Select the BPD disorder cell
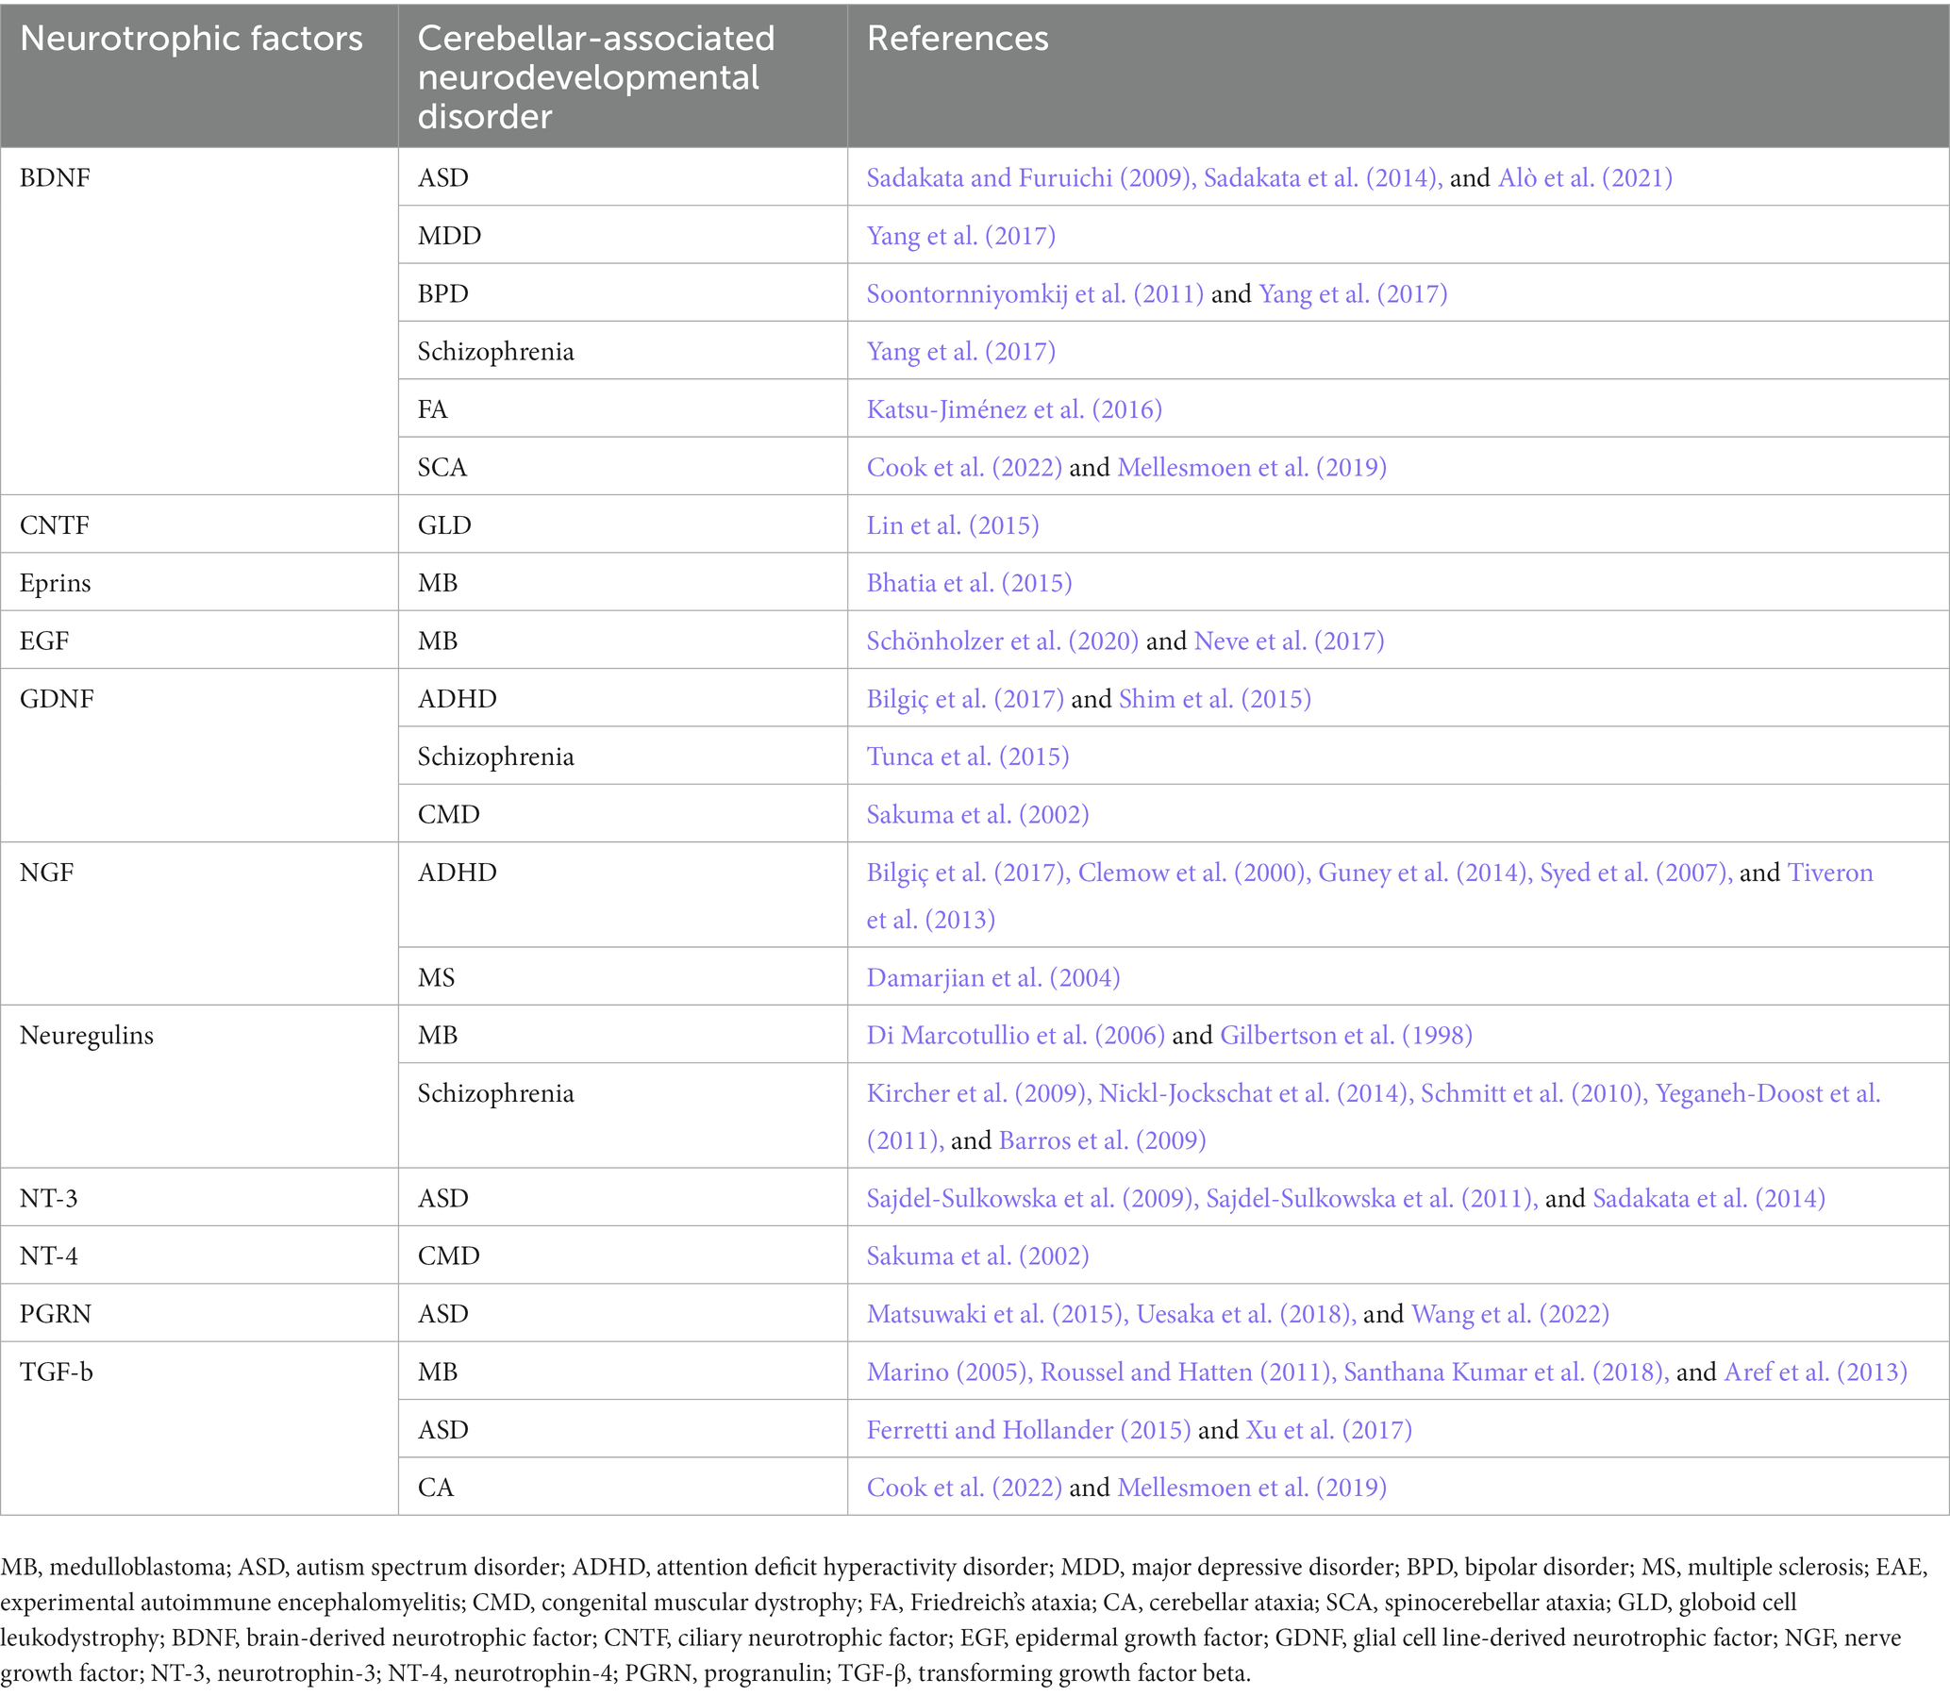1950x1696 pixels. (x=623, y=292)
